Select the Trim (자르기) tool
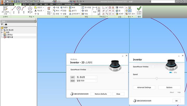187x106 pixels. (64, 7)
